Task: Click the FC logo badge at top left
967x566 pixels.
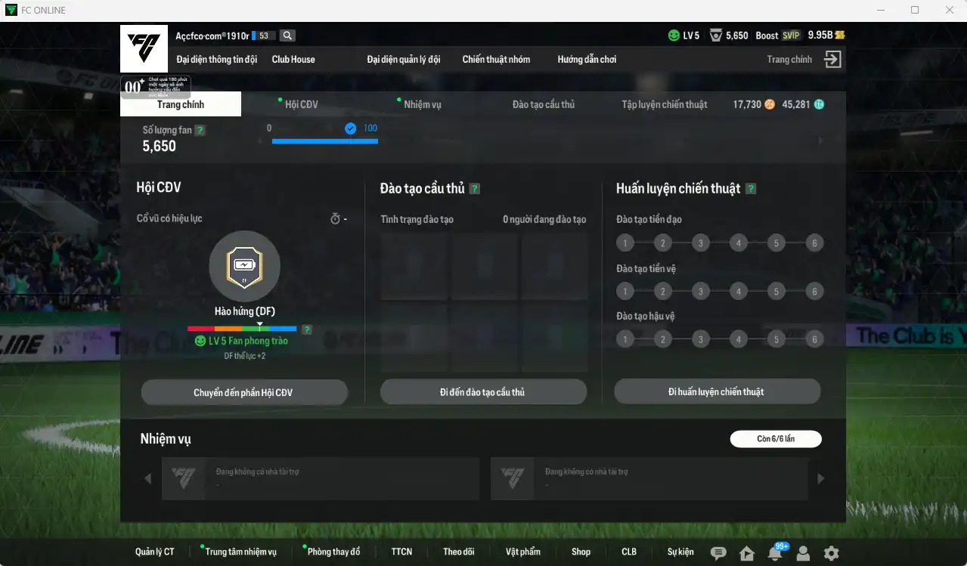Action: [x=144, y=48]
